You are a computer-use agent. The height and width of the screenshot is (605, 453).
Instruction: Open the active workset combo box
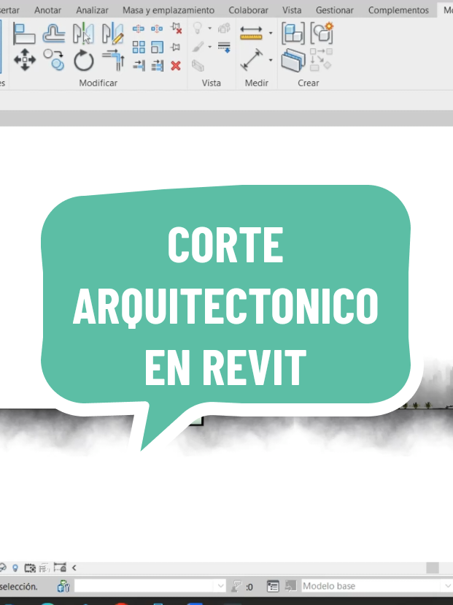pyautogui.click(x=150, y=586)
